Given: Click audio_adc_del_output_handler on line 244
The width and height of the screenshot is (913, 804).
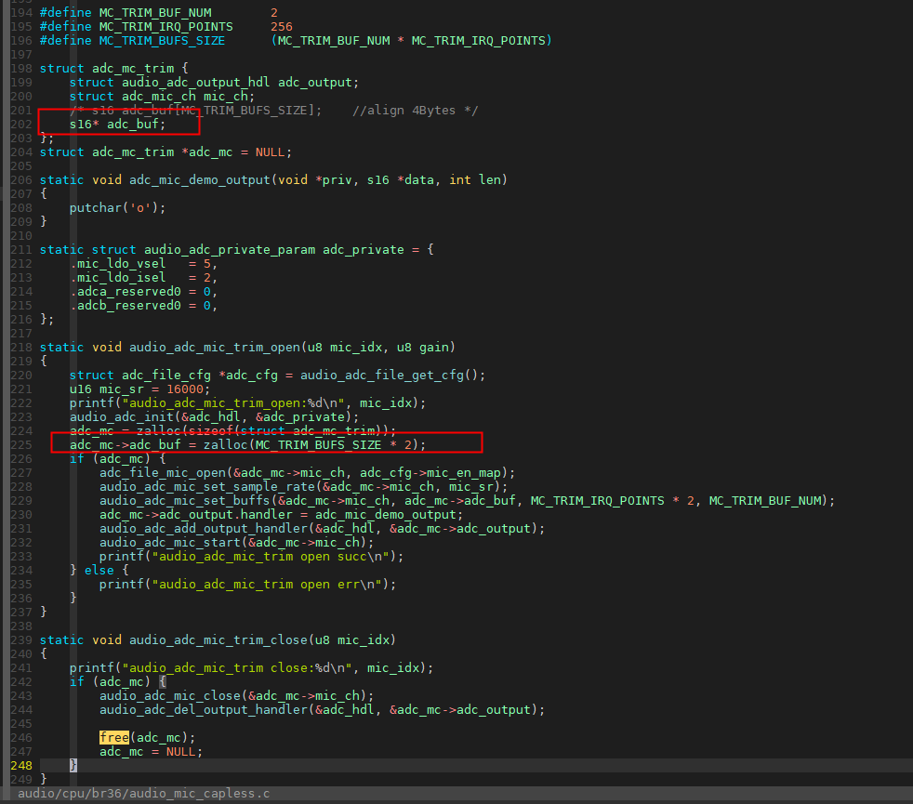Looking at the screenshot, I should pyautogui.click(x=204, y=710).
